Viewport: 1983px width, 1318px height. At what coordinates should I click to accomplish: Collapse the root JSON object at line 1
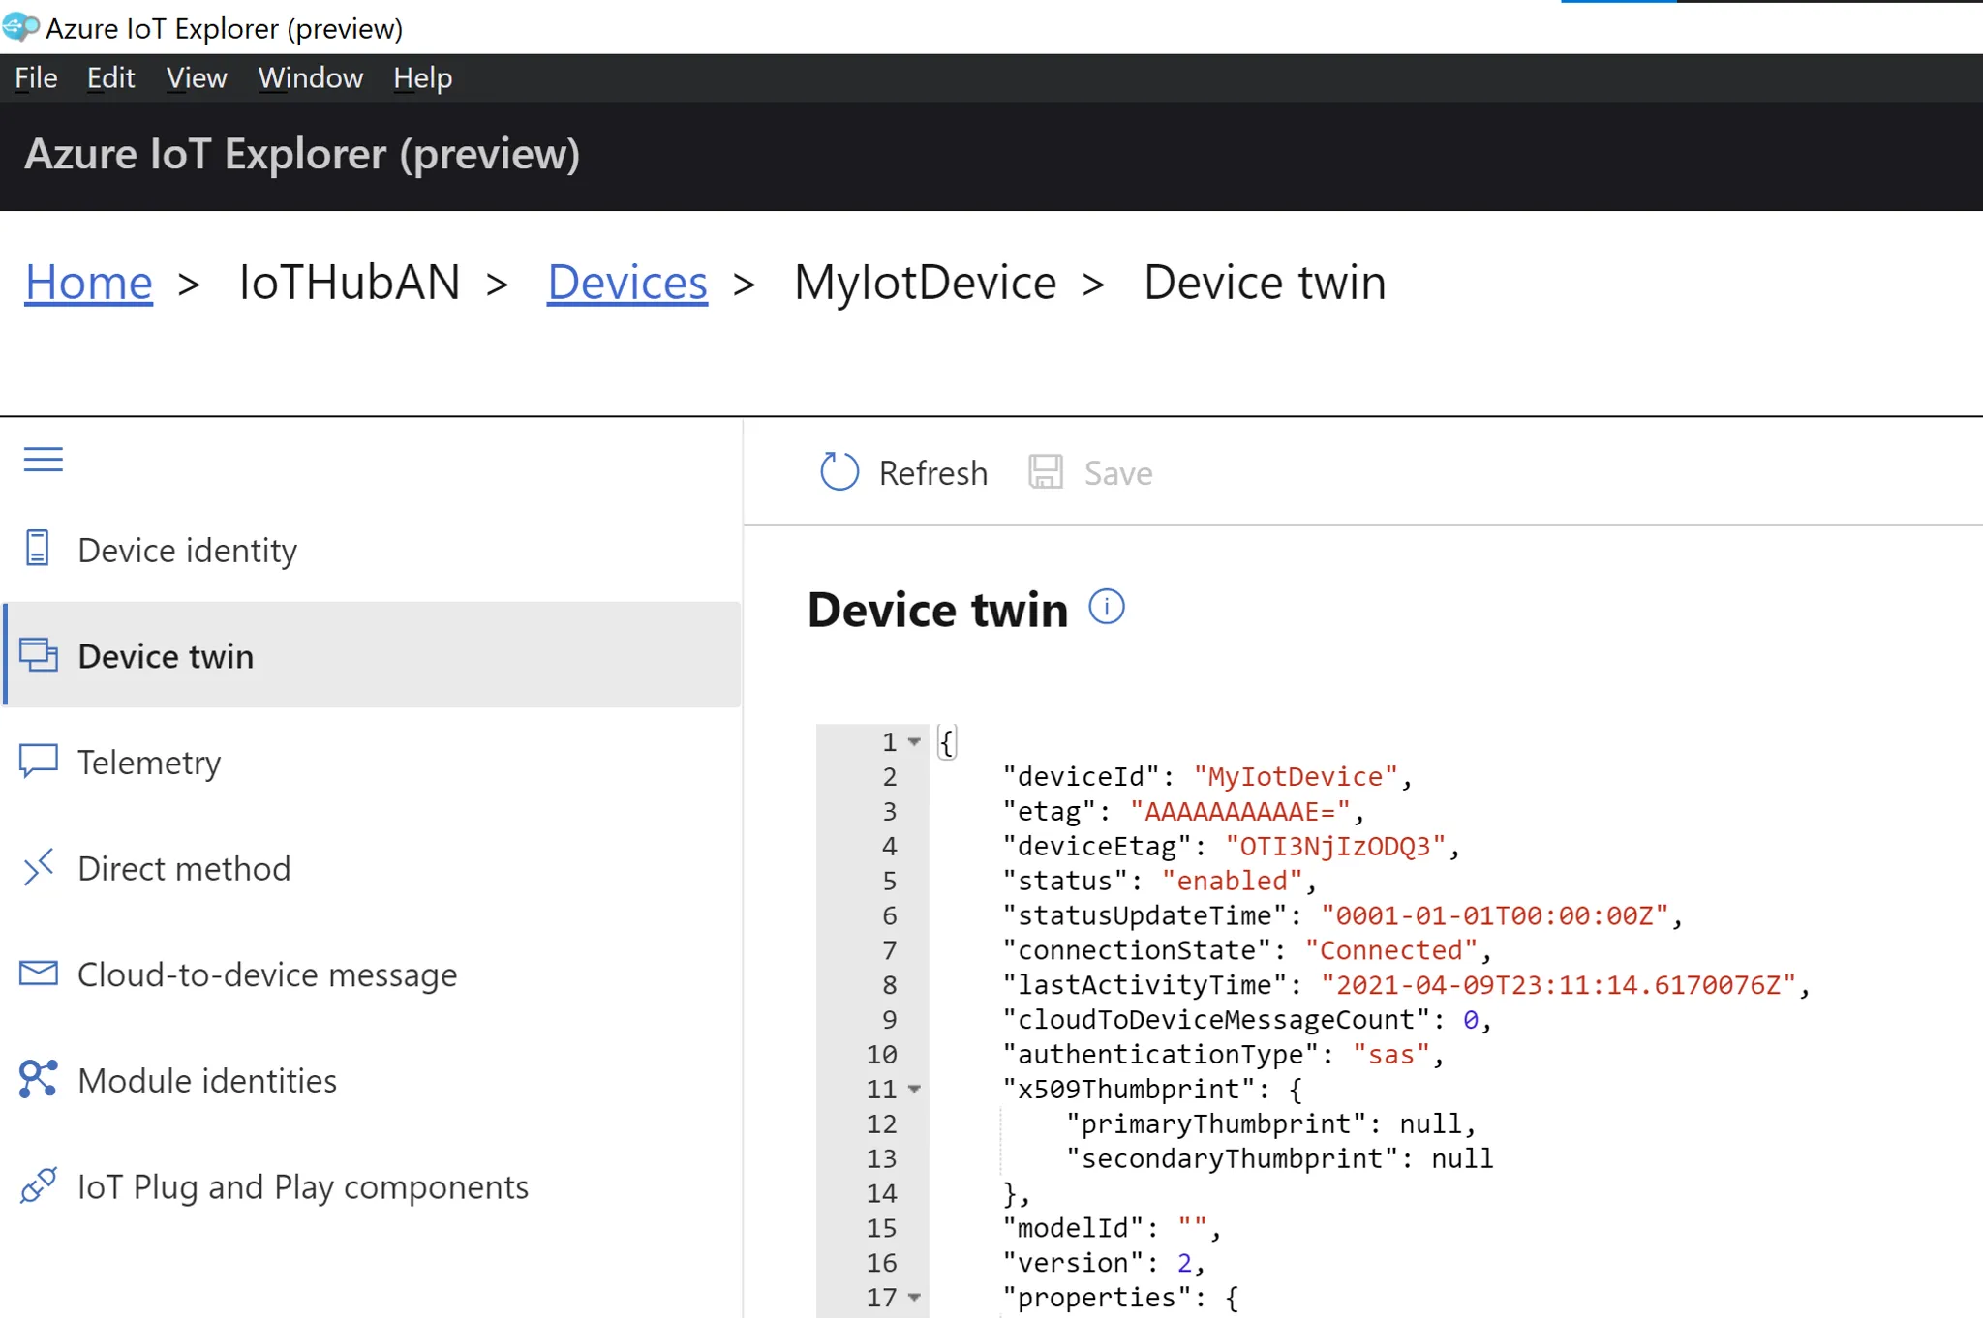tap(914, 741)
